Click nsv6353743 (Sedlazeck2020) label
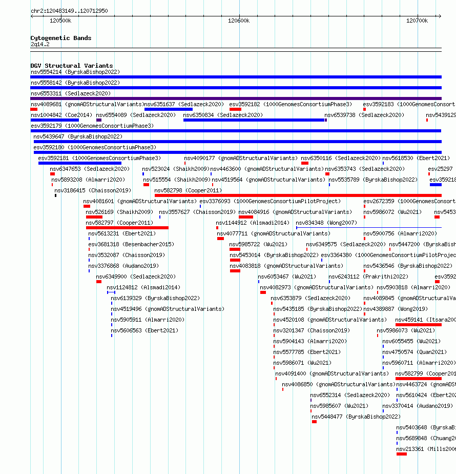Image resolution: width=456 pixels, height=474 pixels. click(x=365, y=169)
